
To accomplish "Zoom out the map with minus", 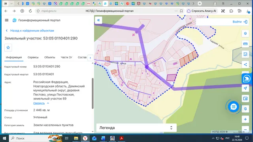I will coord(245,129).
